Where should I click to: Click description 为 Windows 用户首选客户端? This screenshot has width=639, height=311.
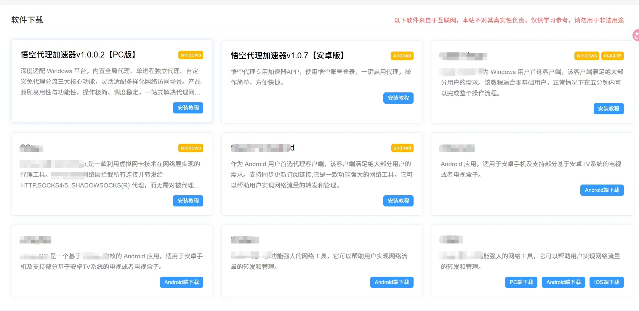click(x=532, y=83)
